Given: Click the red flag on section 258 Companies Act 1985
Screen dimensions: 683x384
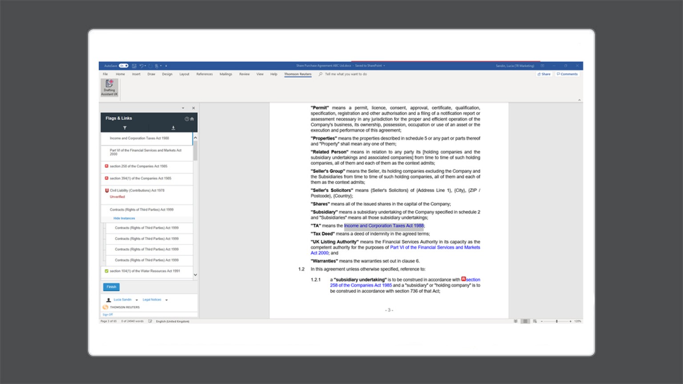Looking at the screenshot, I should (x=106, y=167).
